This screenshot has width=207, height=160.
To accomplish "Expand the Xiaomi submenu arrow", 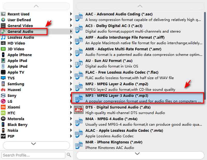I will [71, 107].
